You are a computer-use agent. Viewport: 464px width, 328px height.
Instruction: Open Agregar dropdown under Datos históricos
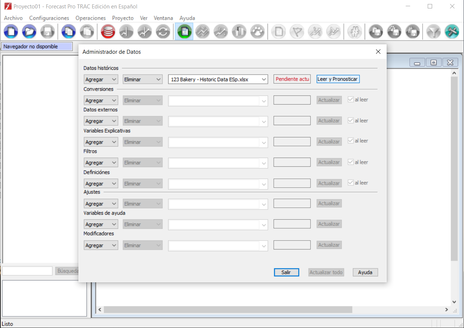101,79
